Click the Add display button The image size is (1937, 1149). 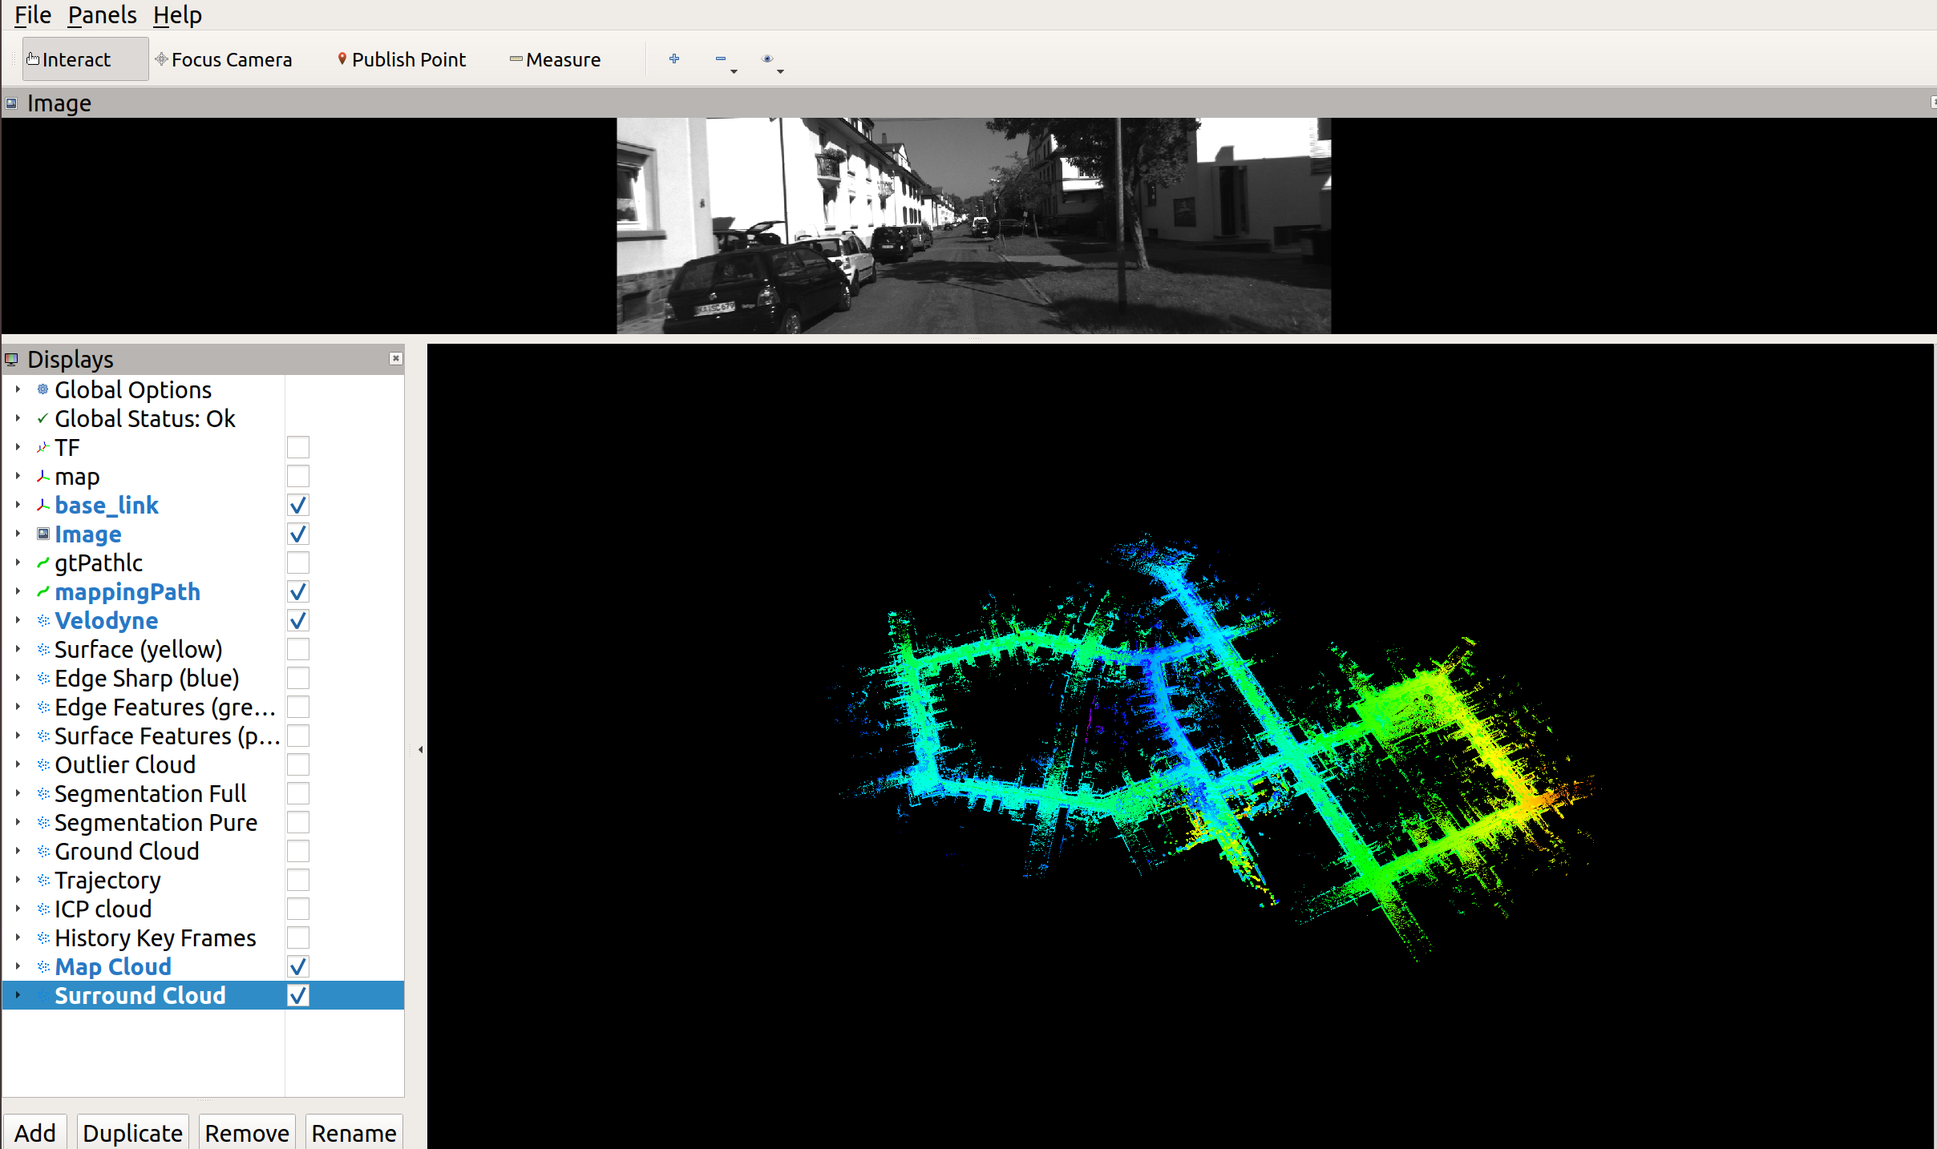point(34,1133)
